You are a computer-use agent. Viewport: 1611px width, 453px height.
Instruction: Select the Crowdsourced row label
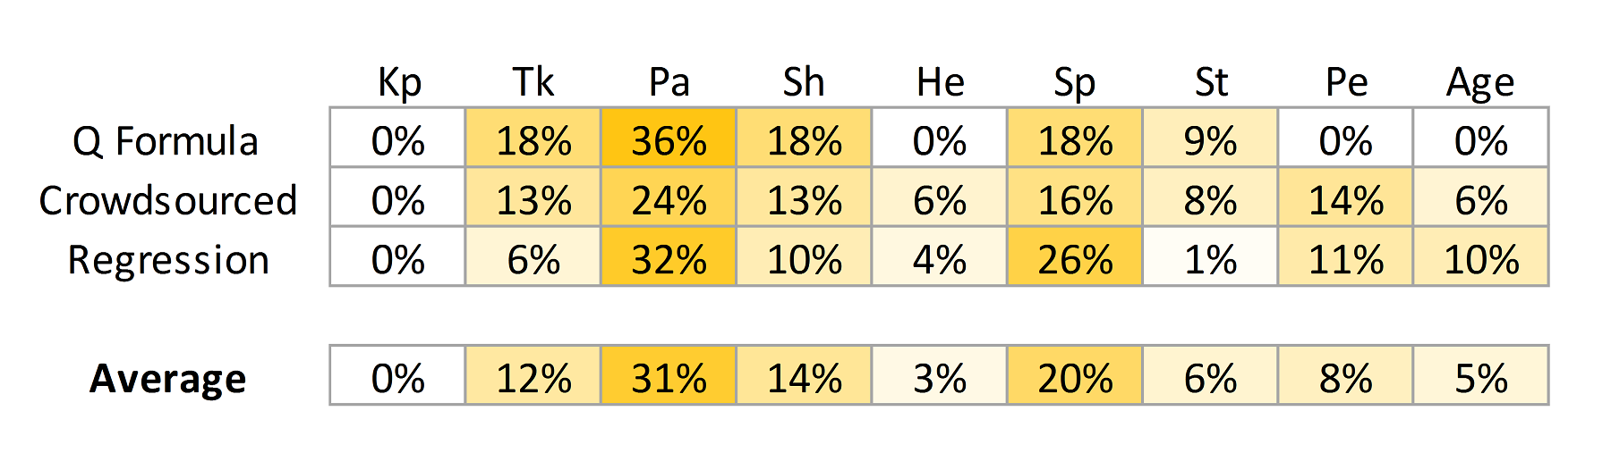(167, 200)
